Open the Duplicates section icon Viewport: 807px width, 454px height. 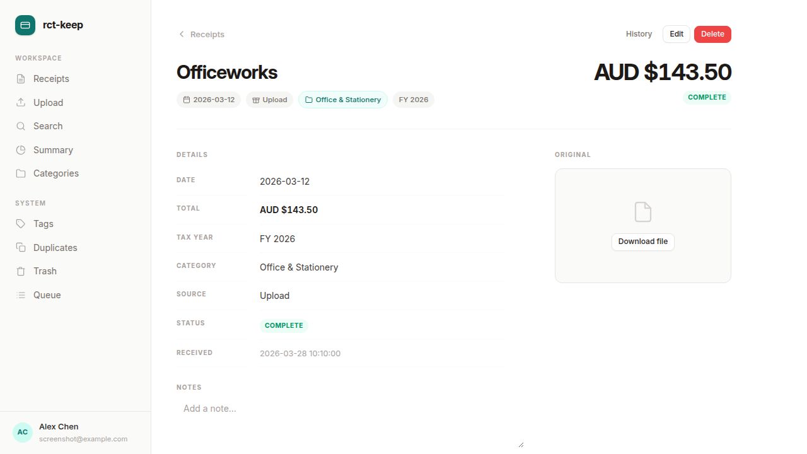coord(22,247)
